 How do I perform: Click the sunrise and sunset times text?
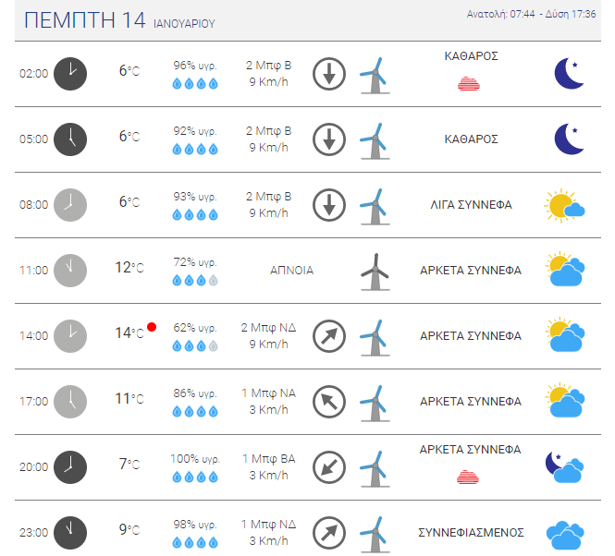[x=531, y=14]
